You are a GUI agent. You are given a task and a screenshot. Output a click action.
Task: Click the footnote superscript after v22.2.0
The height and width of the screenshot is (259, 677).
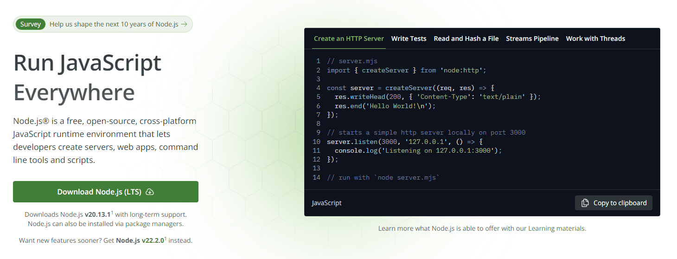tap(166, 238)
